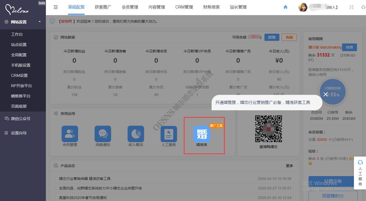
Task: Click 累计游客 value 58
Action: point(115,95)
